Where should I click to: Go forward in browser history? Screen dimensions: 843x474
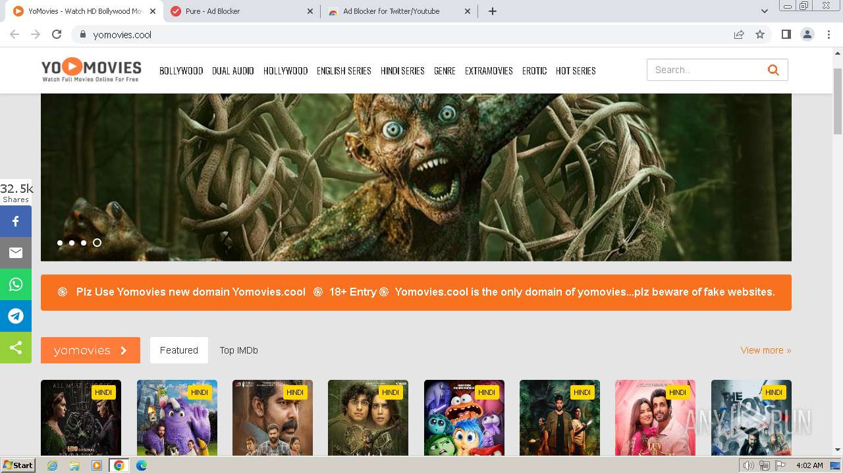pyautogui.click(x=36, y=34)
